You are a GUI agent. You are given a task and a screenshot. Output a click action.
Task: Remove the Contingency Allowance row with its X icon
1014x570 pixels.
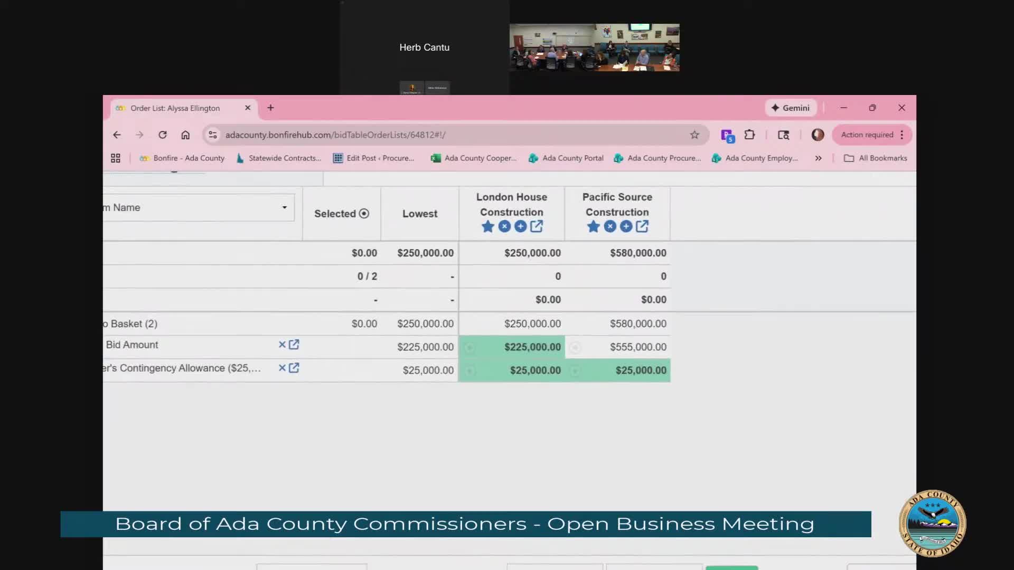coord(282,368)
